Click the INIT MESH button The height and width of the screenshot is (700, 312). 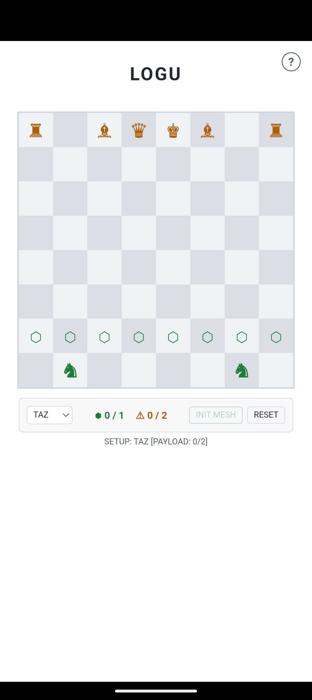pos(216,415)
